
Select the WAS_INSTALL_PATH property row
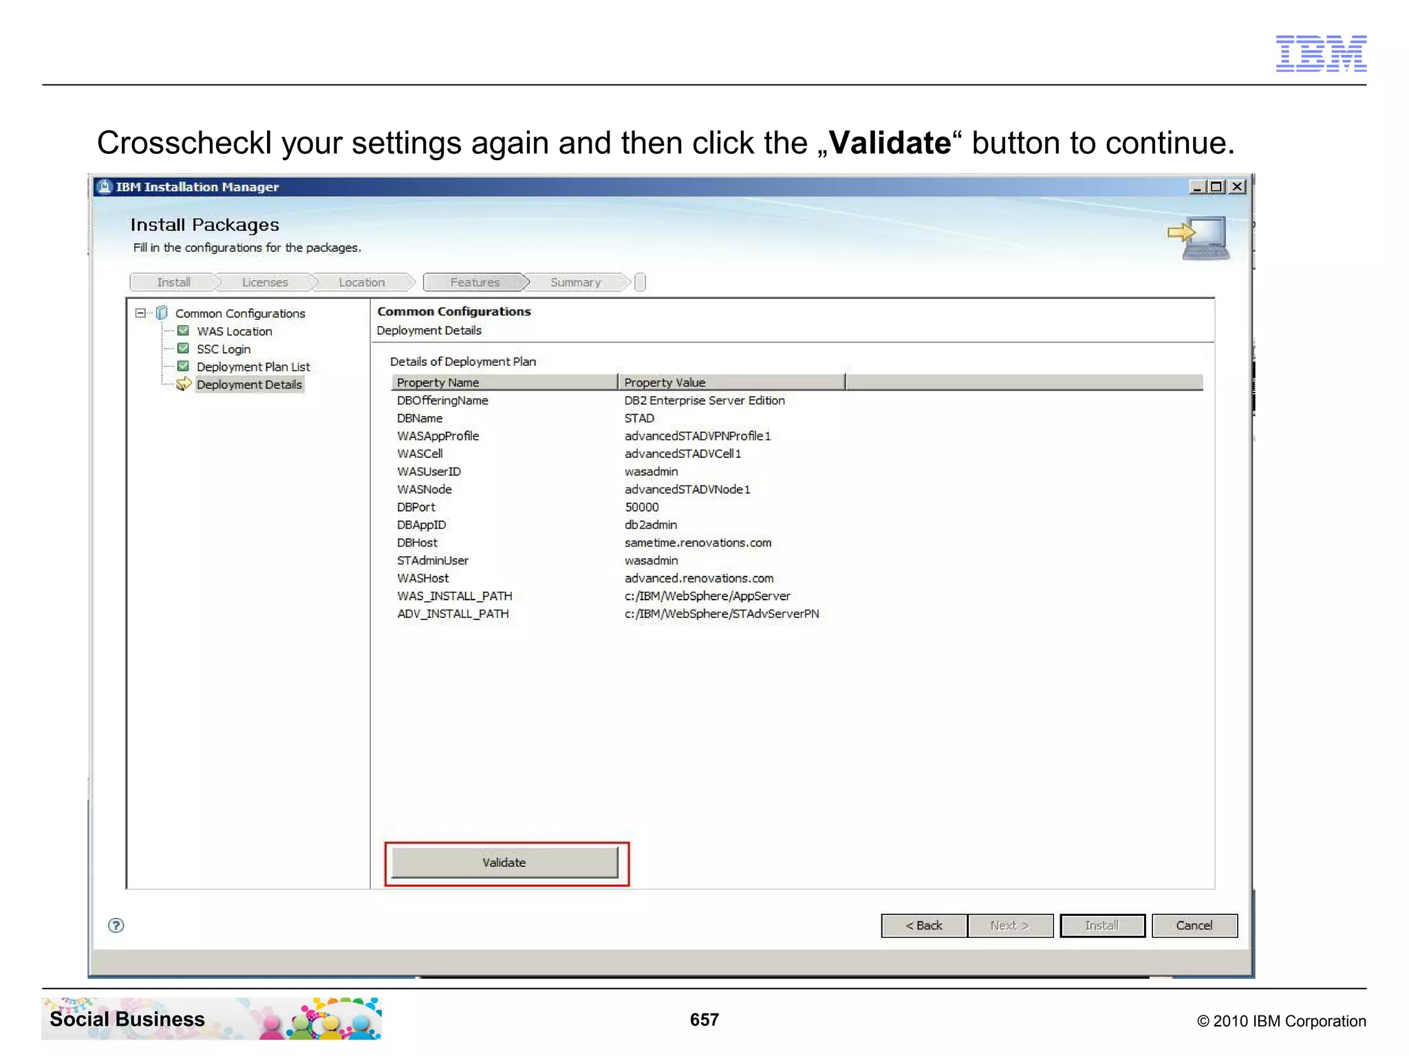[x=797, y=597]
